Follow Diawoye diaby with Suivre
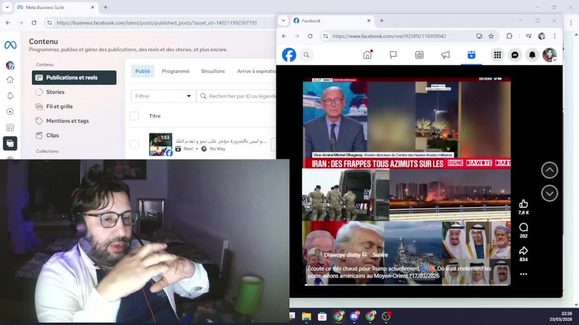Image resolution: width=579 pixels, height=325 pixels. (380, 255)
